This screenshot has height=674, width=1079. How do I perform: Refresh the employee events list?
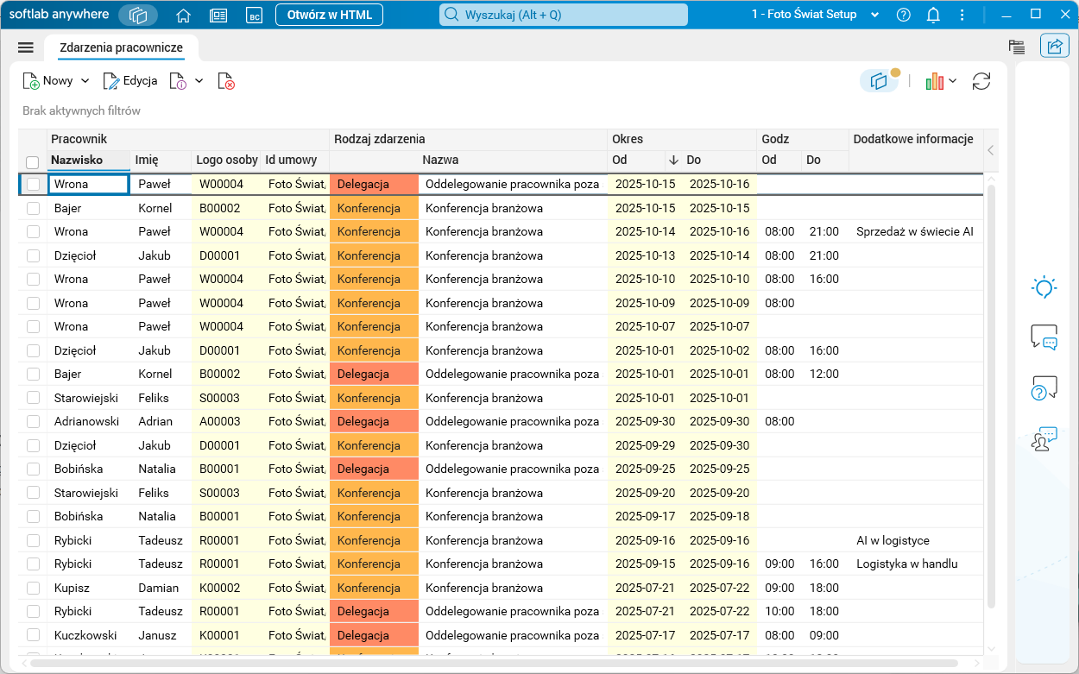point(981,81)
